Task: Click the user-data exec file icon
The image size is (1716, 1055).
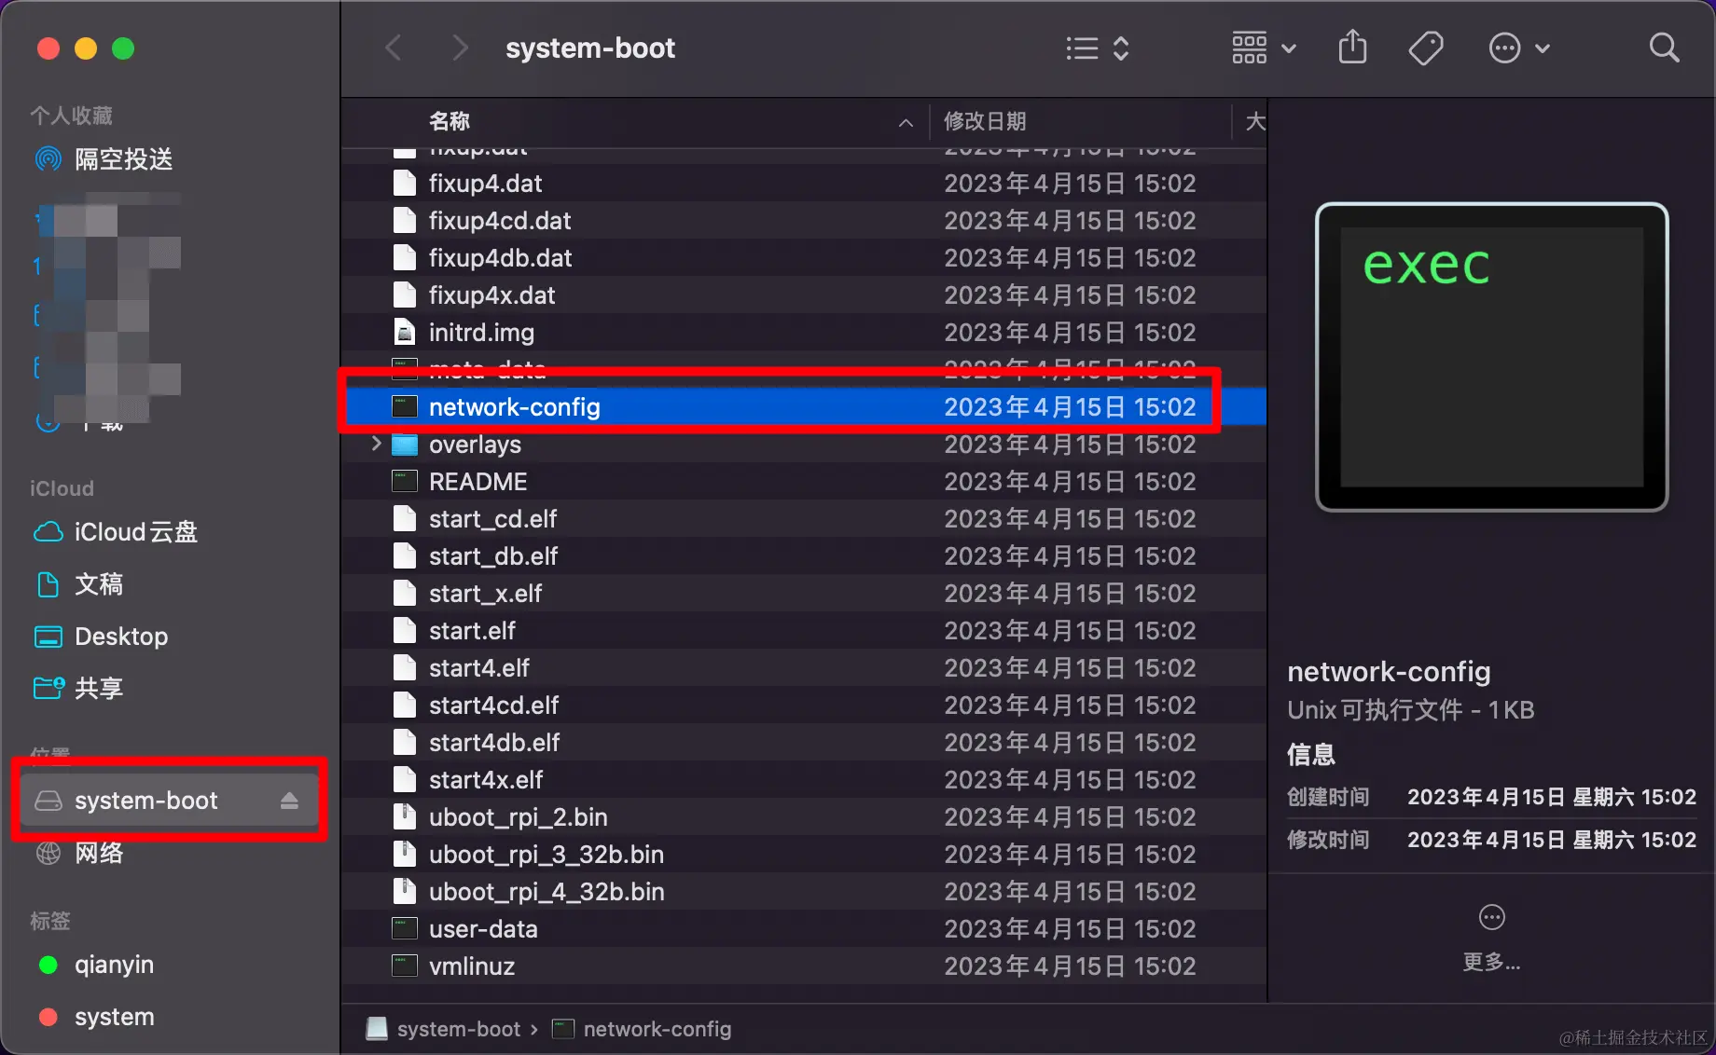Action: click(x=405, y=929)
